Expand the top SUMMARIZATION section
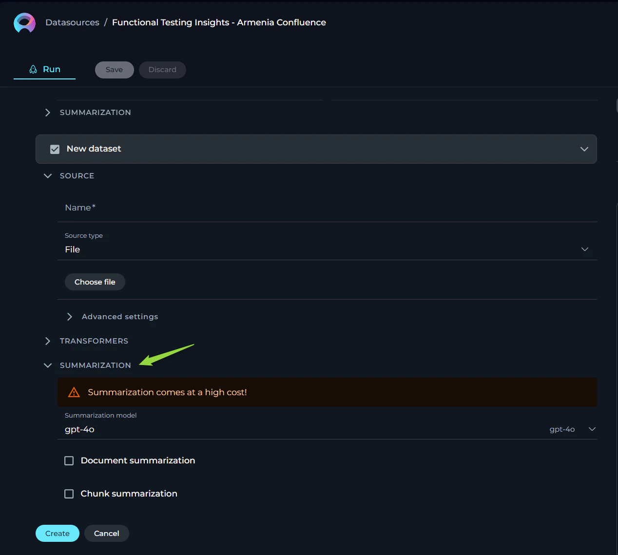The image size is (618, 555). tap(47, 112)
